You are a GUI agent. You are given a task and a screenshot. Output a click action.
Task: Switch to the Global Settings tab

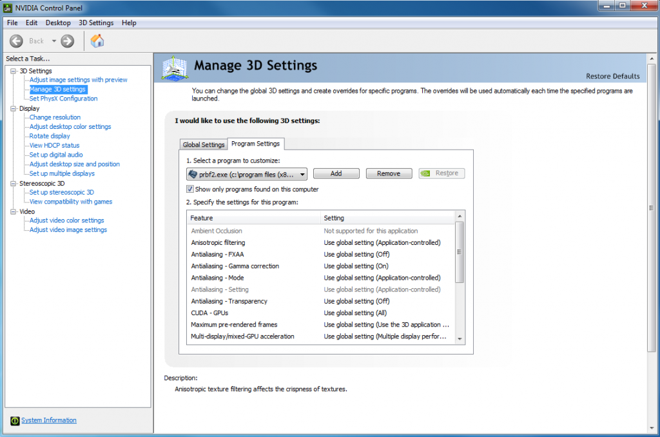tap(204, 144)
